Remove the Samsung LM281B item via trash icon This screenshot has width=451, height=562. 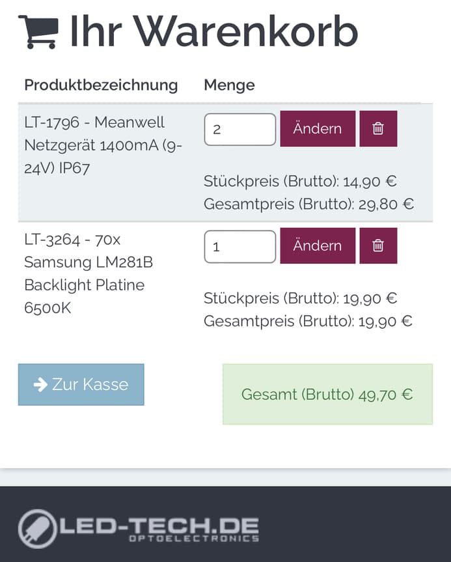point(378,246)
